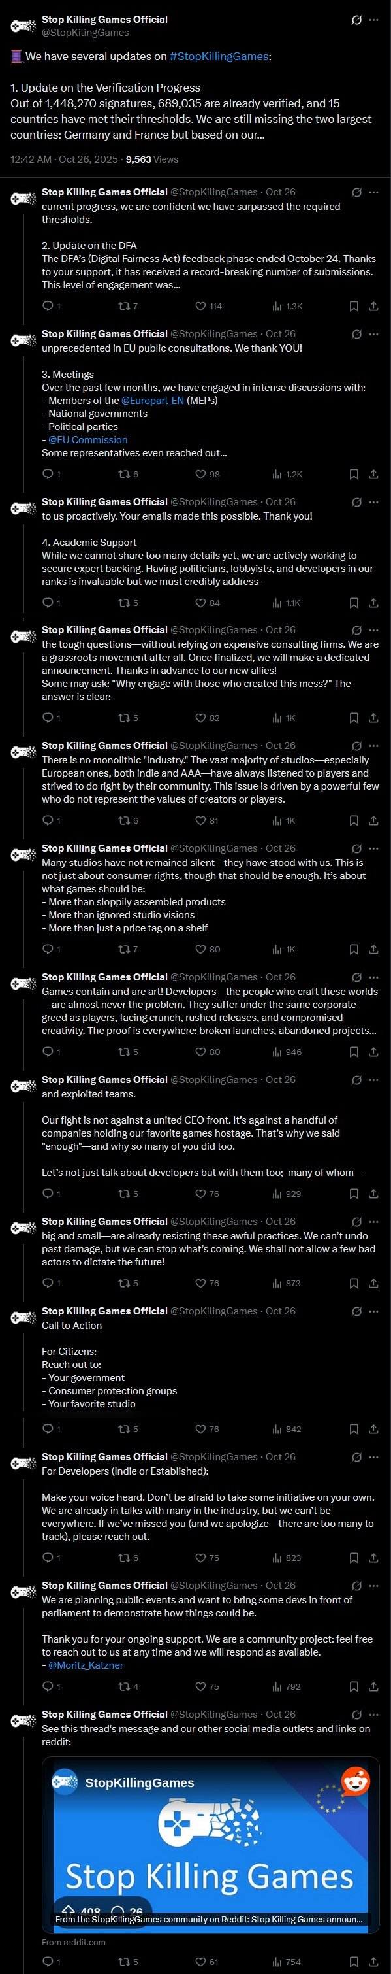Like the tweet about the DFA update with 114 likes

point(208,306)
